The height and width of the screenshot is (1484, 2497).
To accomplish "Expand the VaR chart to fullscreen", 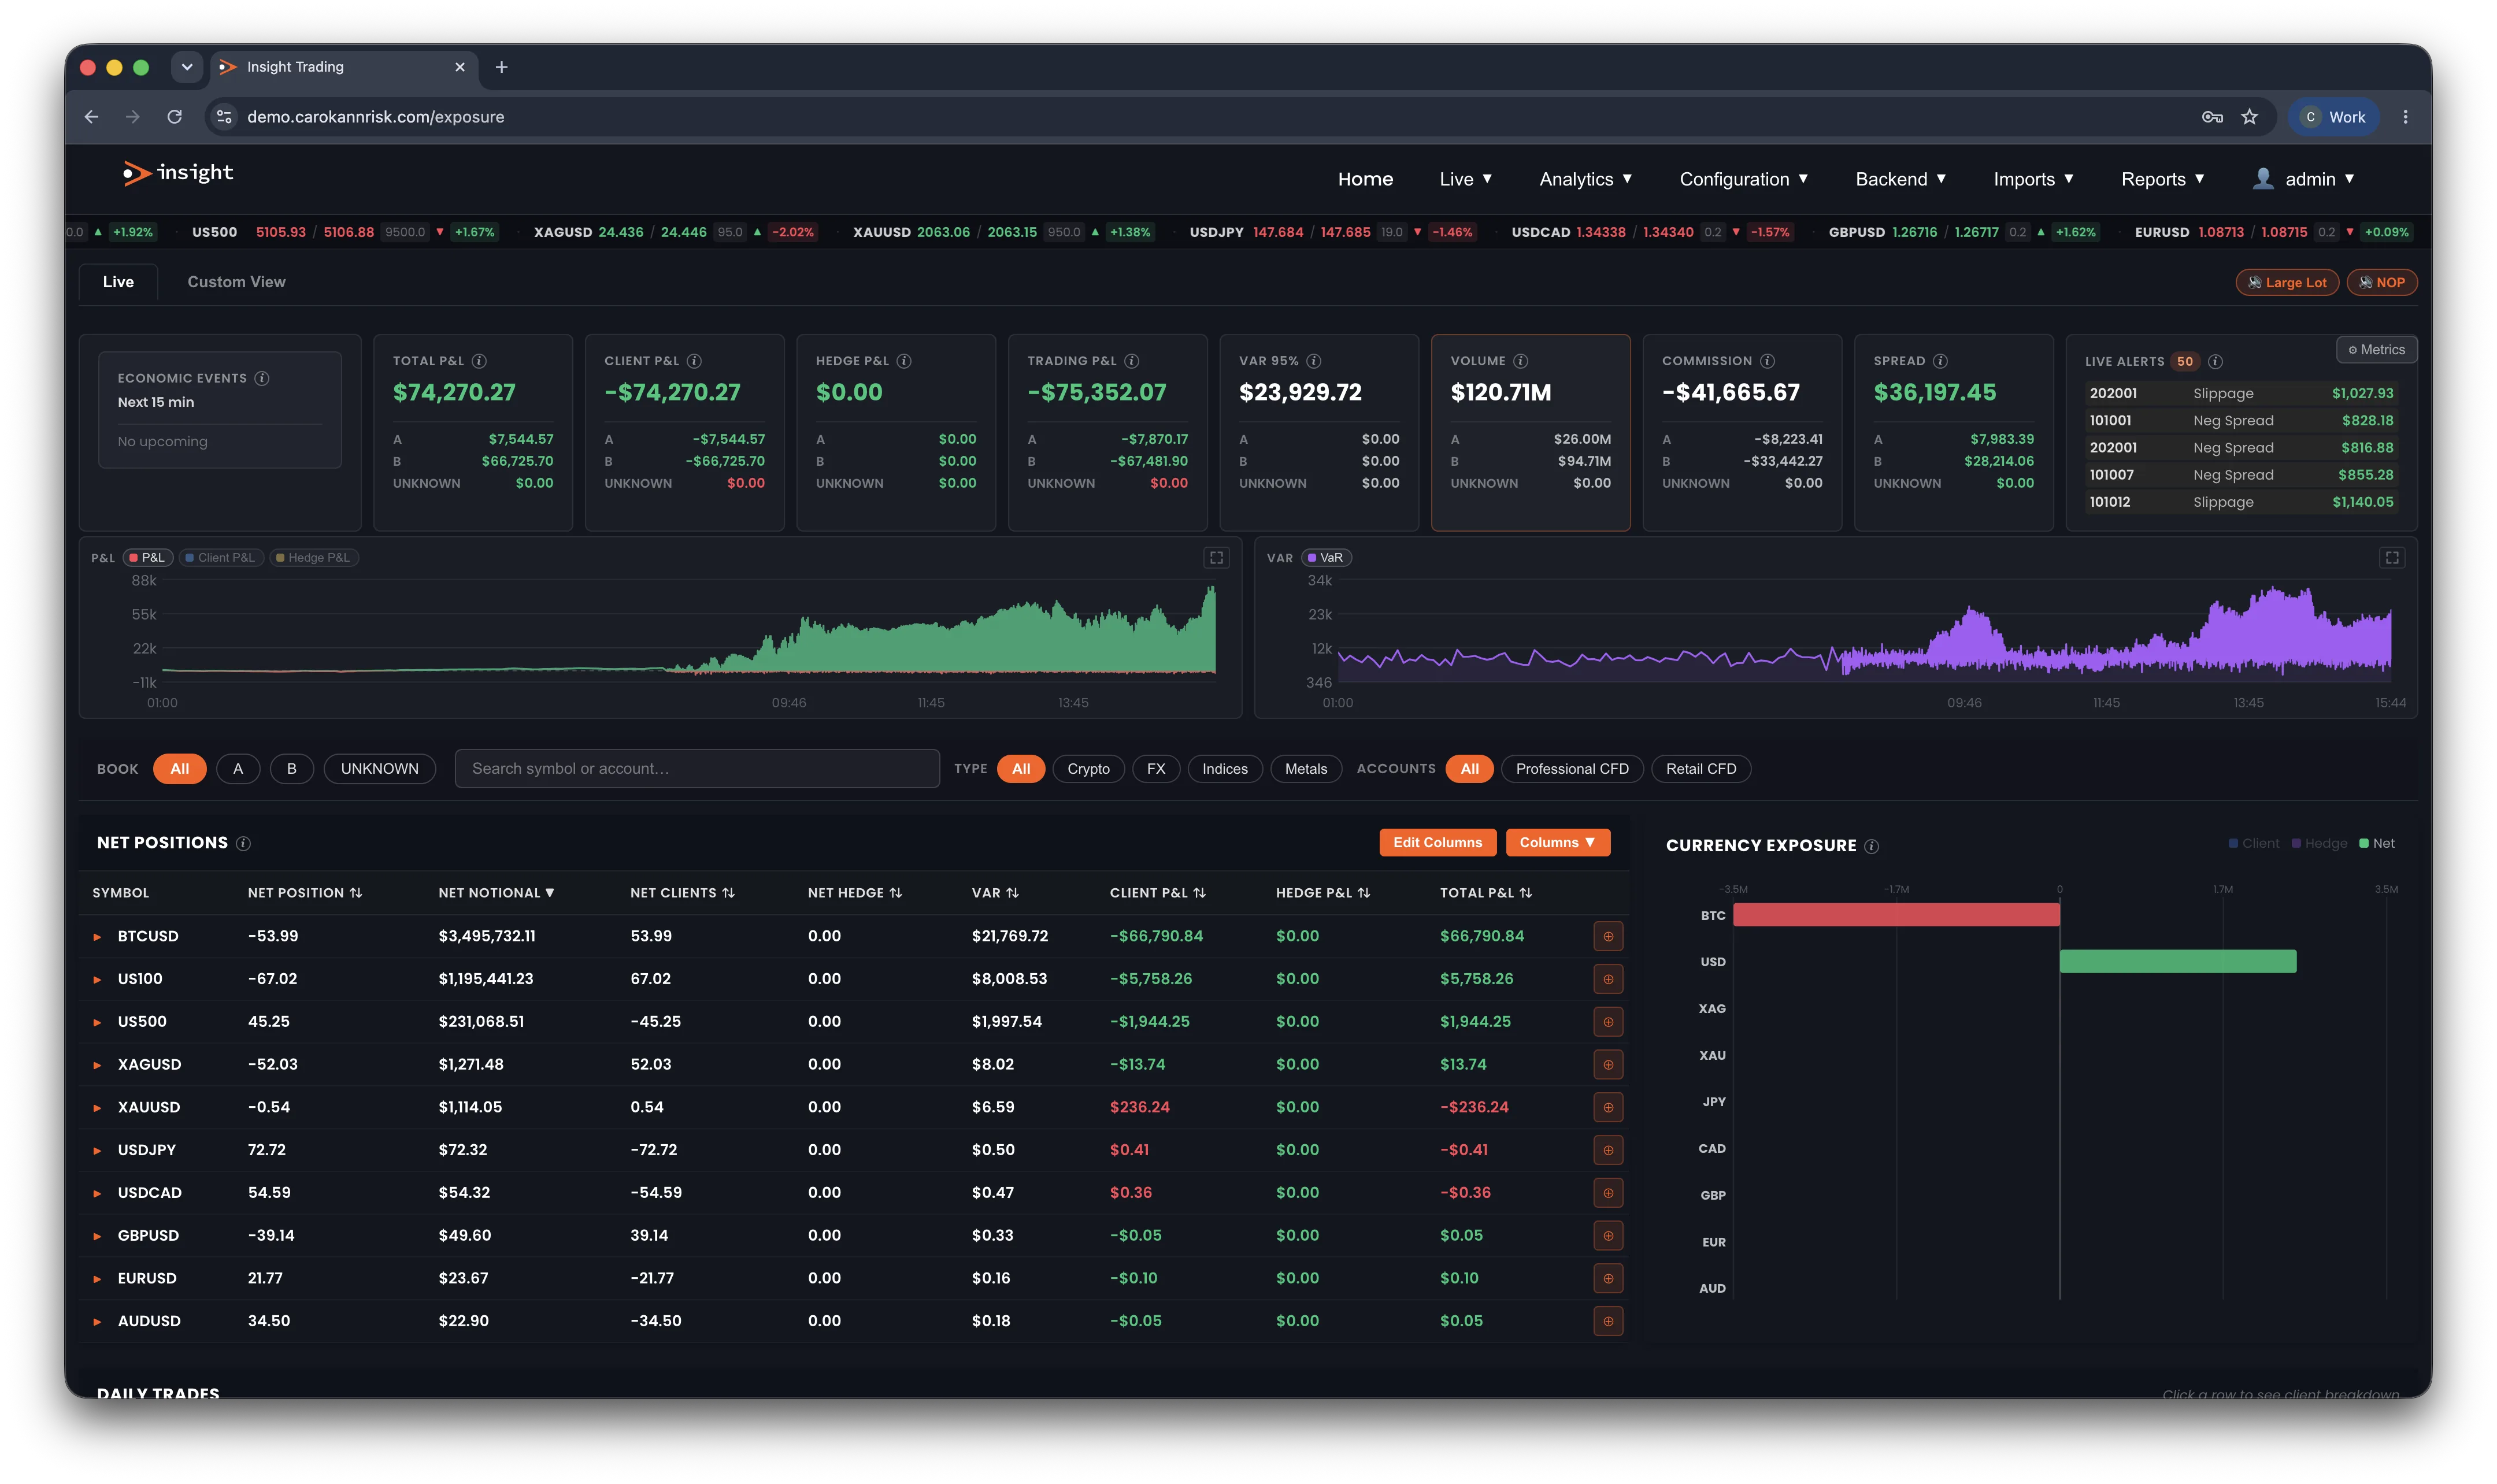I will coord(2392,558).
